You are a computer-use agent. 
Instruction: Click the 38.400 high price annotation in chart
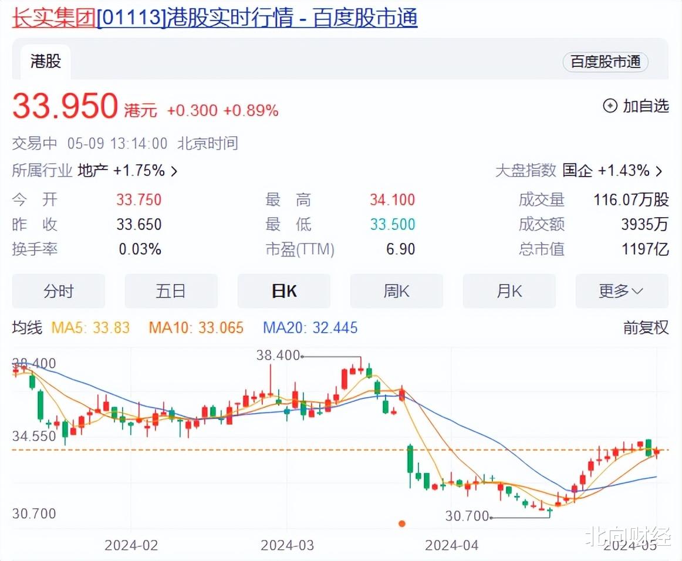tap(278, 355)
